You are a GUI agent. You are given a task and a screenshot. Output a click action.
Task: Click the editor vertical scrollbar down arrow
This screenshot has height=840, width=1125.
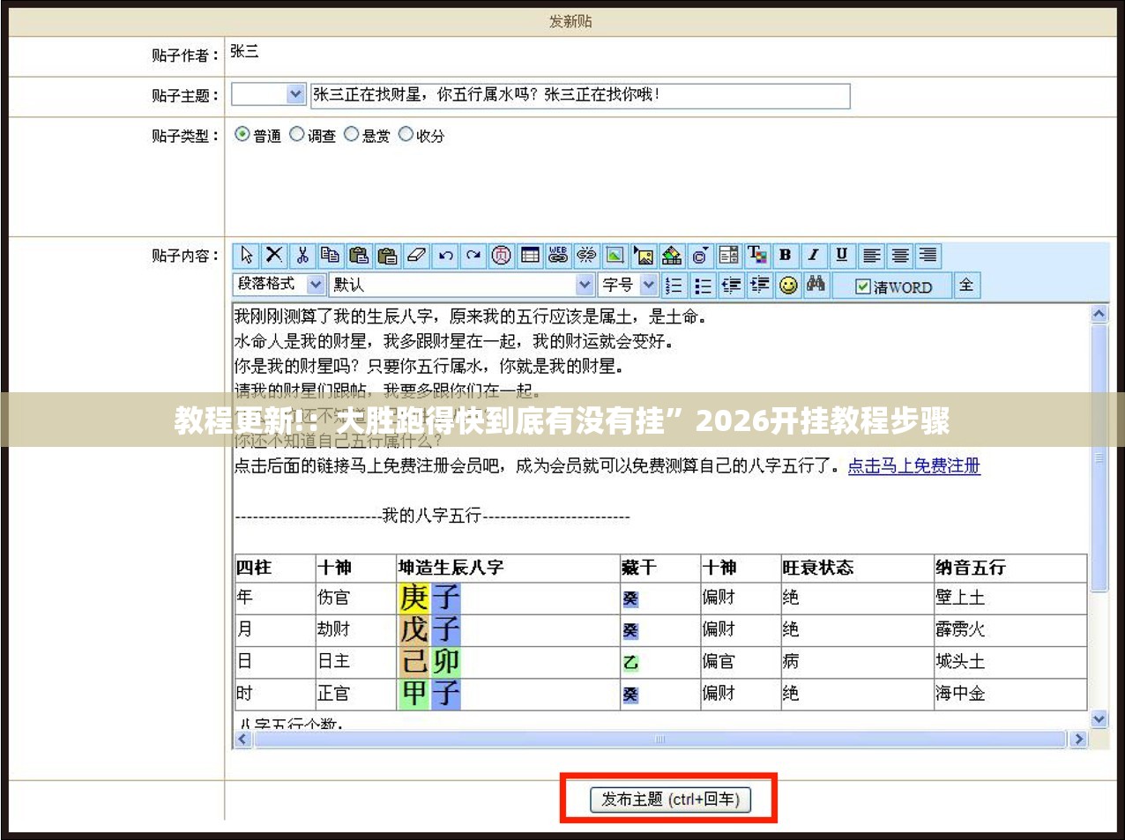pyautogui.click(x=1099, y=719)
